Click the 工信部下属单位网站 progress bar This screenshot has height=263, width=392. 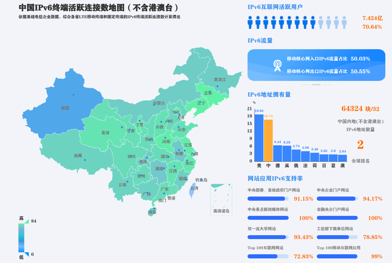[337, 237]
